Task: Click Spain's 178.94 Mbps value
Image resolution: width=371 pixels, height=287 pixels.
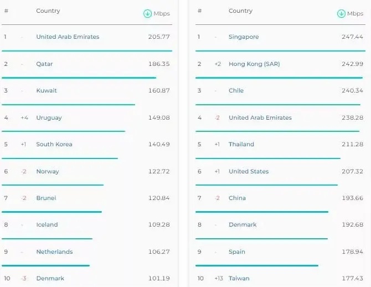Action: point(352,252)
